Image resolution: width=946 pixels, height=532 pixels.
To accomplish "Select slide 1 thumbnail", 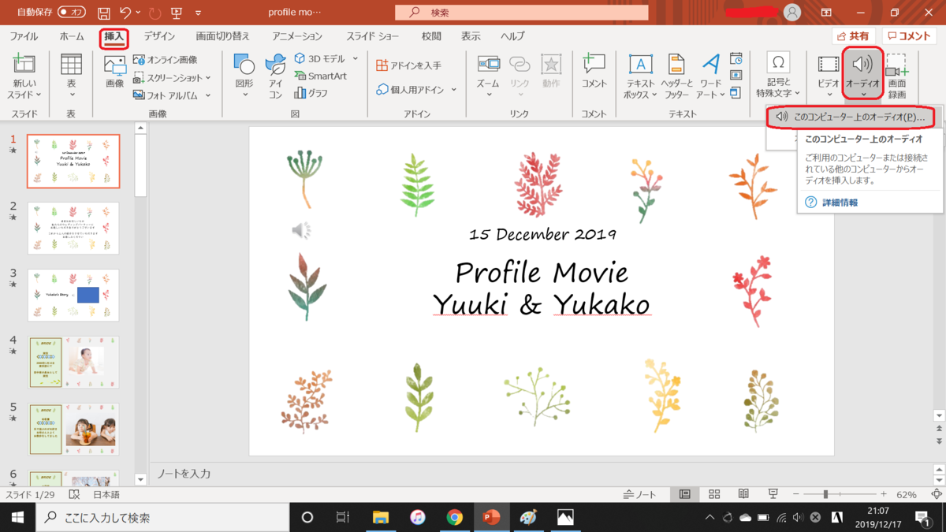I will coord(73,161).
